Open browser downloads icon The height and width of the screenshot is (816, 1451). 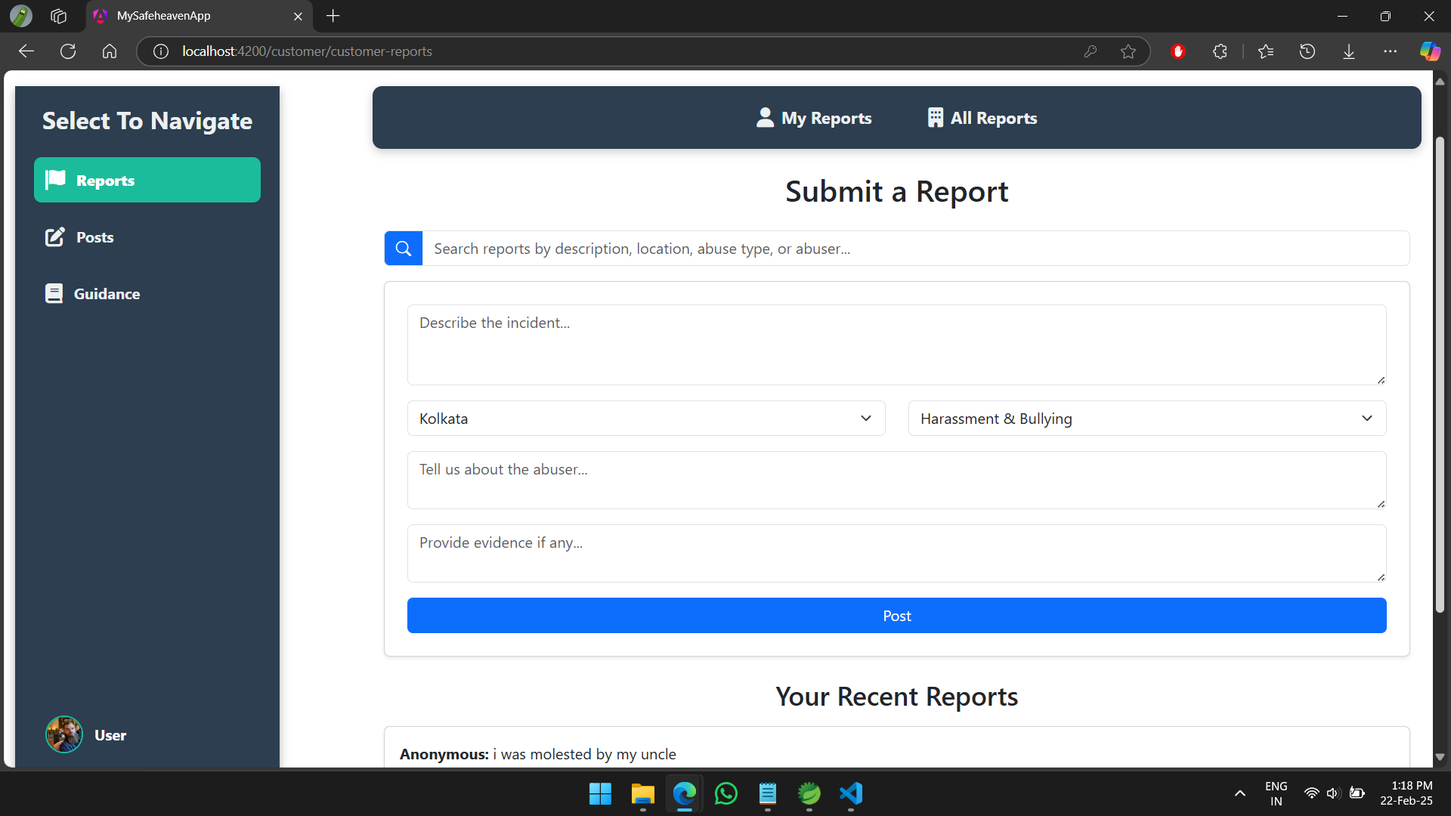[x=1349, y=51]
